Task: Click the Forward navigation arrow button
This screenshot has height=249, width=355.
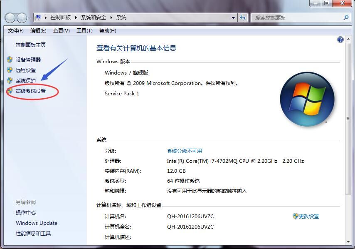Action: 22,18
